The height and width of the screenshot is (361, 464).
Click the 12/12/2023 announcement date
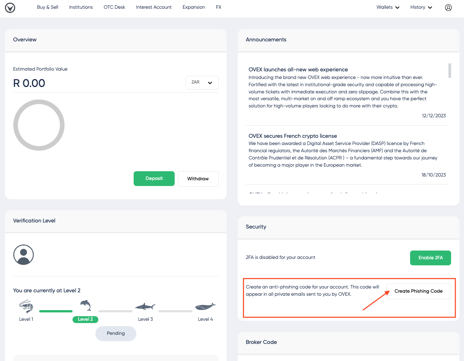434,115
